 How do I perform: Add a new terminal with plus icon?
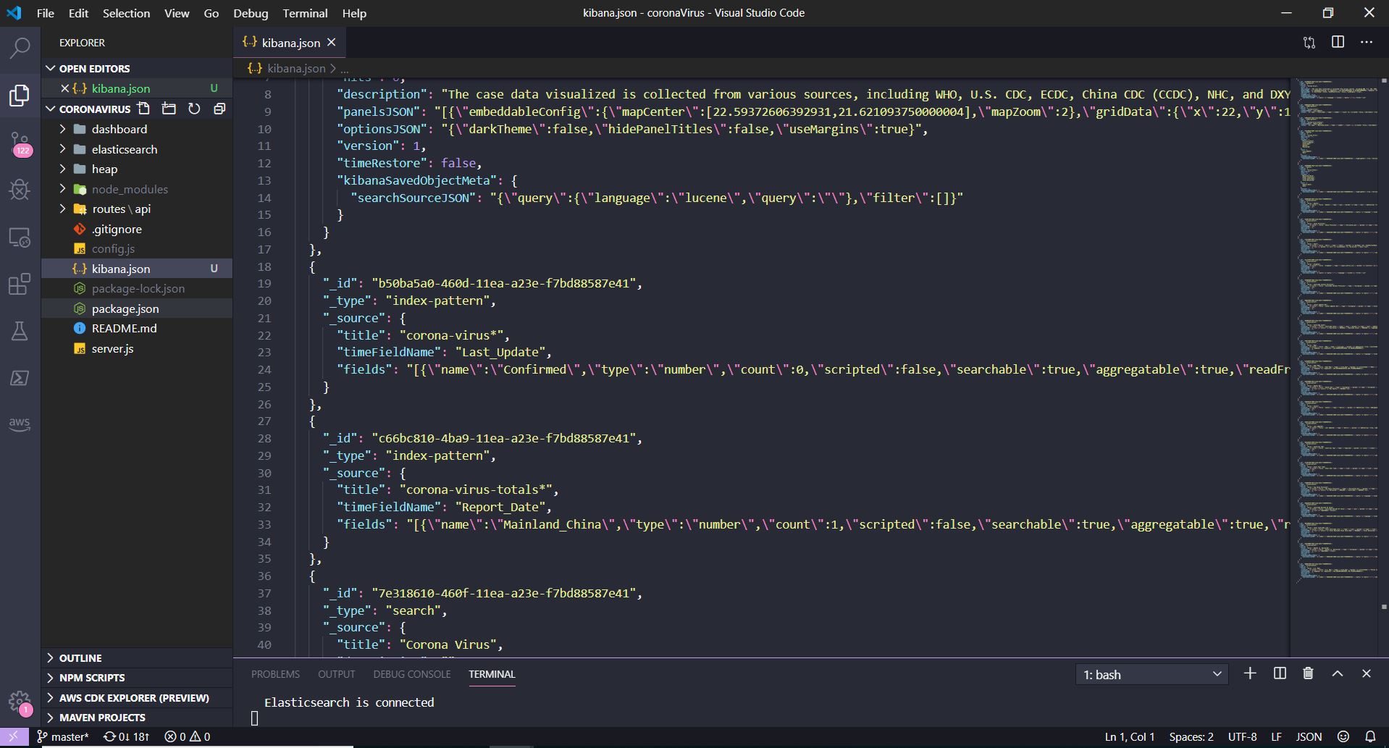[x=1250, y=673]
